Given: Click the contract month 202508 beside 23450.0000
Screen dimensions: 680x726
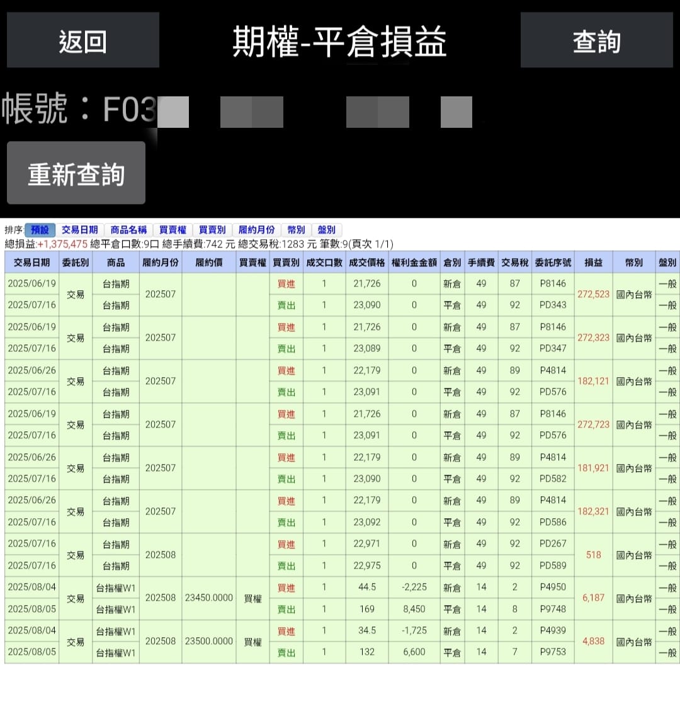Looking at the screenshot, I should [x=161, y=598].
